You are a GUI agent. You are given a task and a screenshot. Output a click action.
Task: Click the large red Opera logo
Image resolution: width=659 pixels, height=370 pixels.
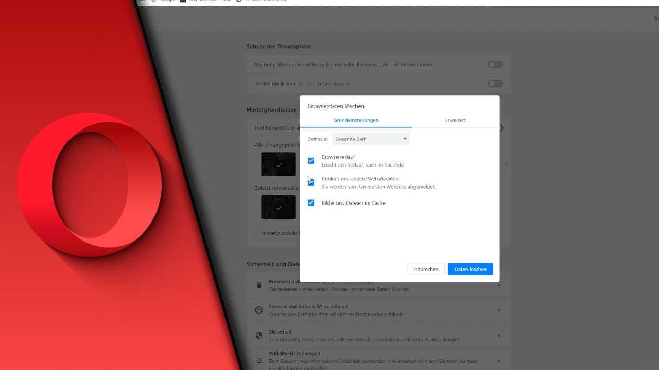(x=90, y=185)
